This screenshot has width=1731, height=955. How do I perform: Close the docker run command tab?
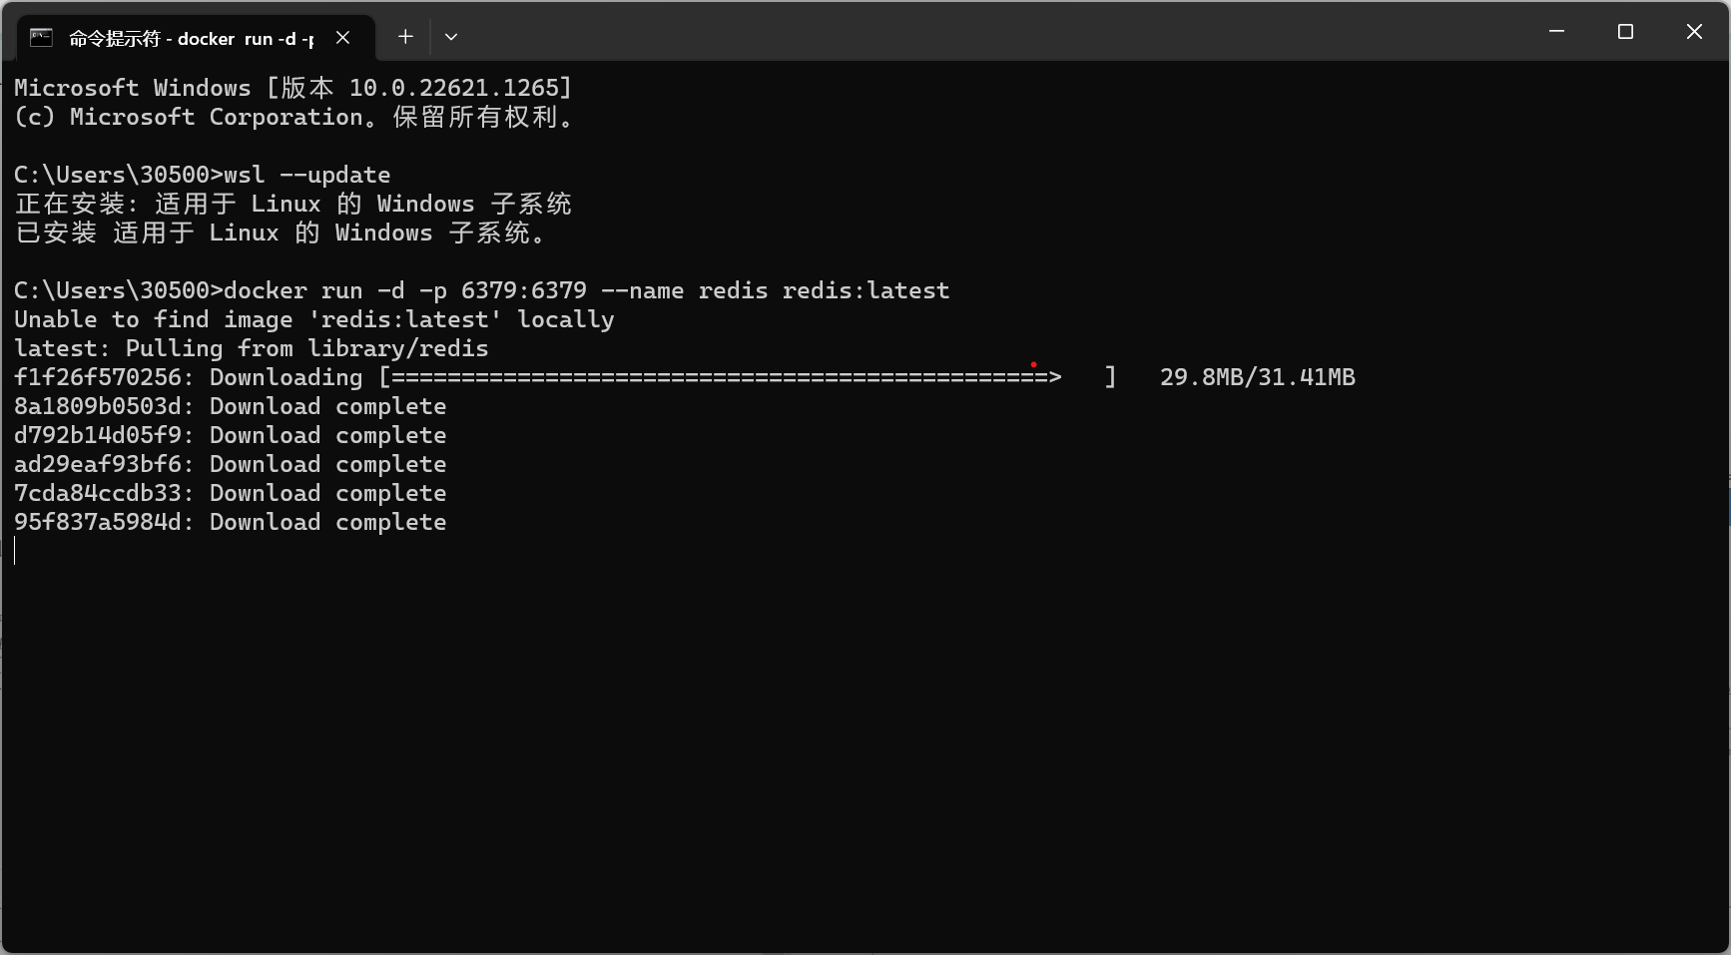[x=342, y=38]
